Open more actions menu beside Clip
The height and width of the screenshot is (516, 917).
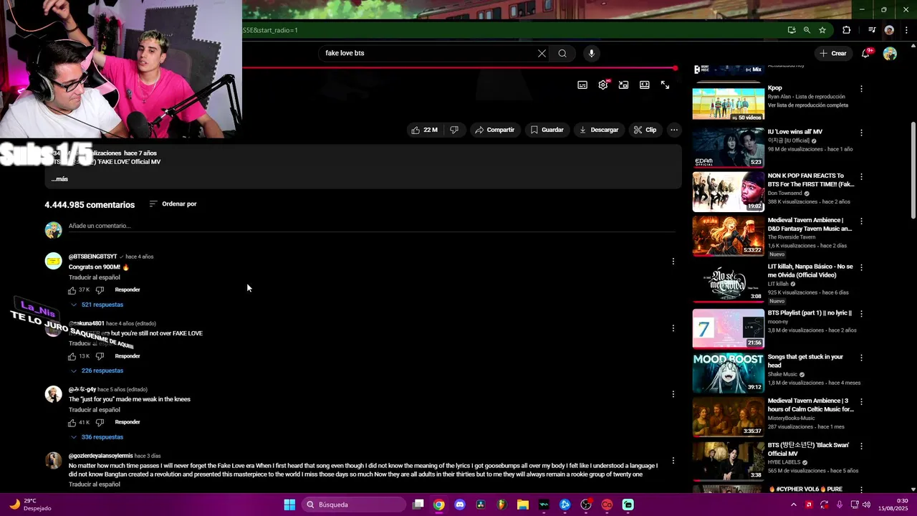pos(674,130)
